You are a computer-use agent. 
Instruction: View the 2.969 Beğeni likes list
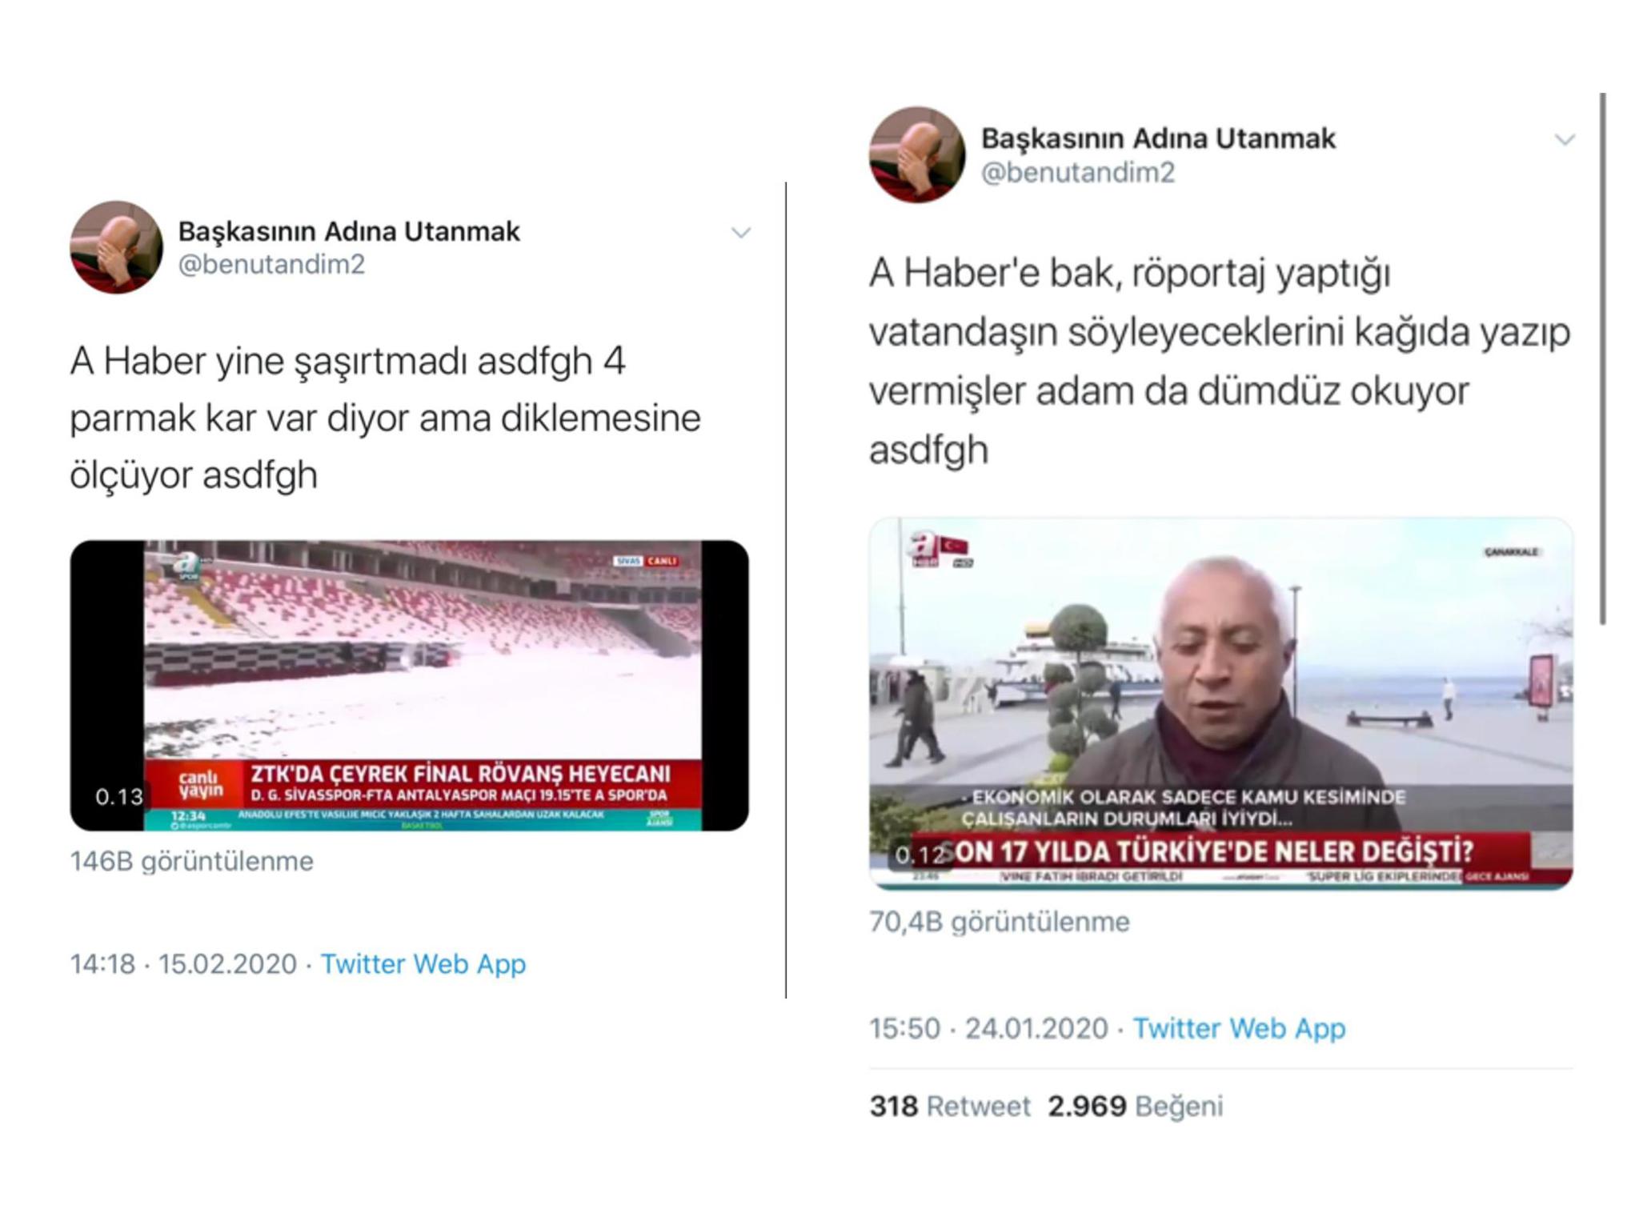(1136, 1106)
